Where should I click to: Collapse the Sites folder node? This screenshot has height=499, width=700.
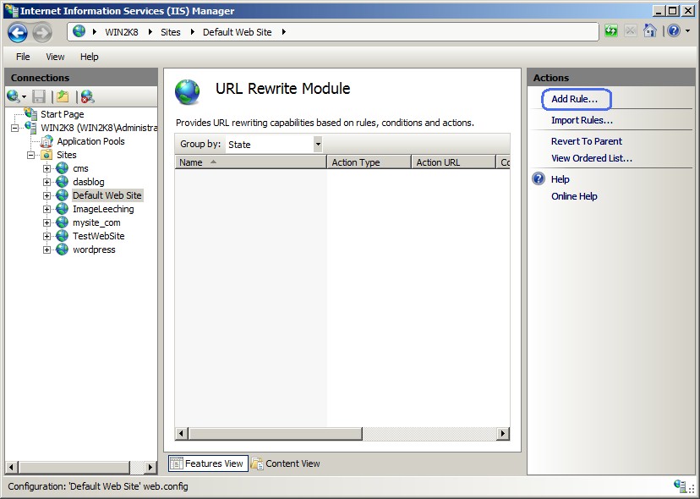(x=30, y=155)
